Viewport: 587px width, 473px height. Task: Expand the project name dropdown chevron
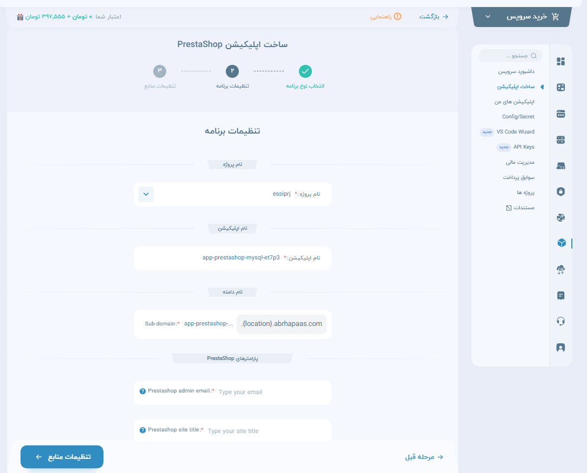click(146, 194)
